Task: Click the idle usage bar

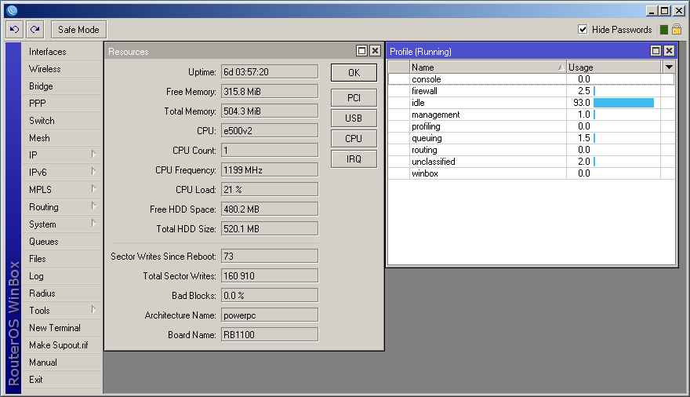Action: click(x=623, y=103)
